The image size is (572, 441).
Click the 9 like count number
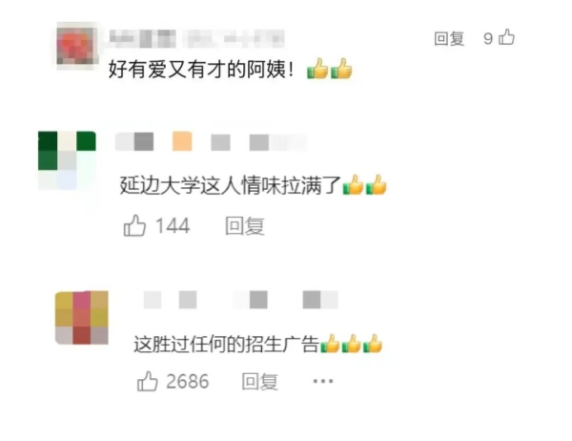[x=488, y=38]
